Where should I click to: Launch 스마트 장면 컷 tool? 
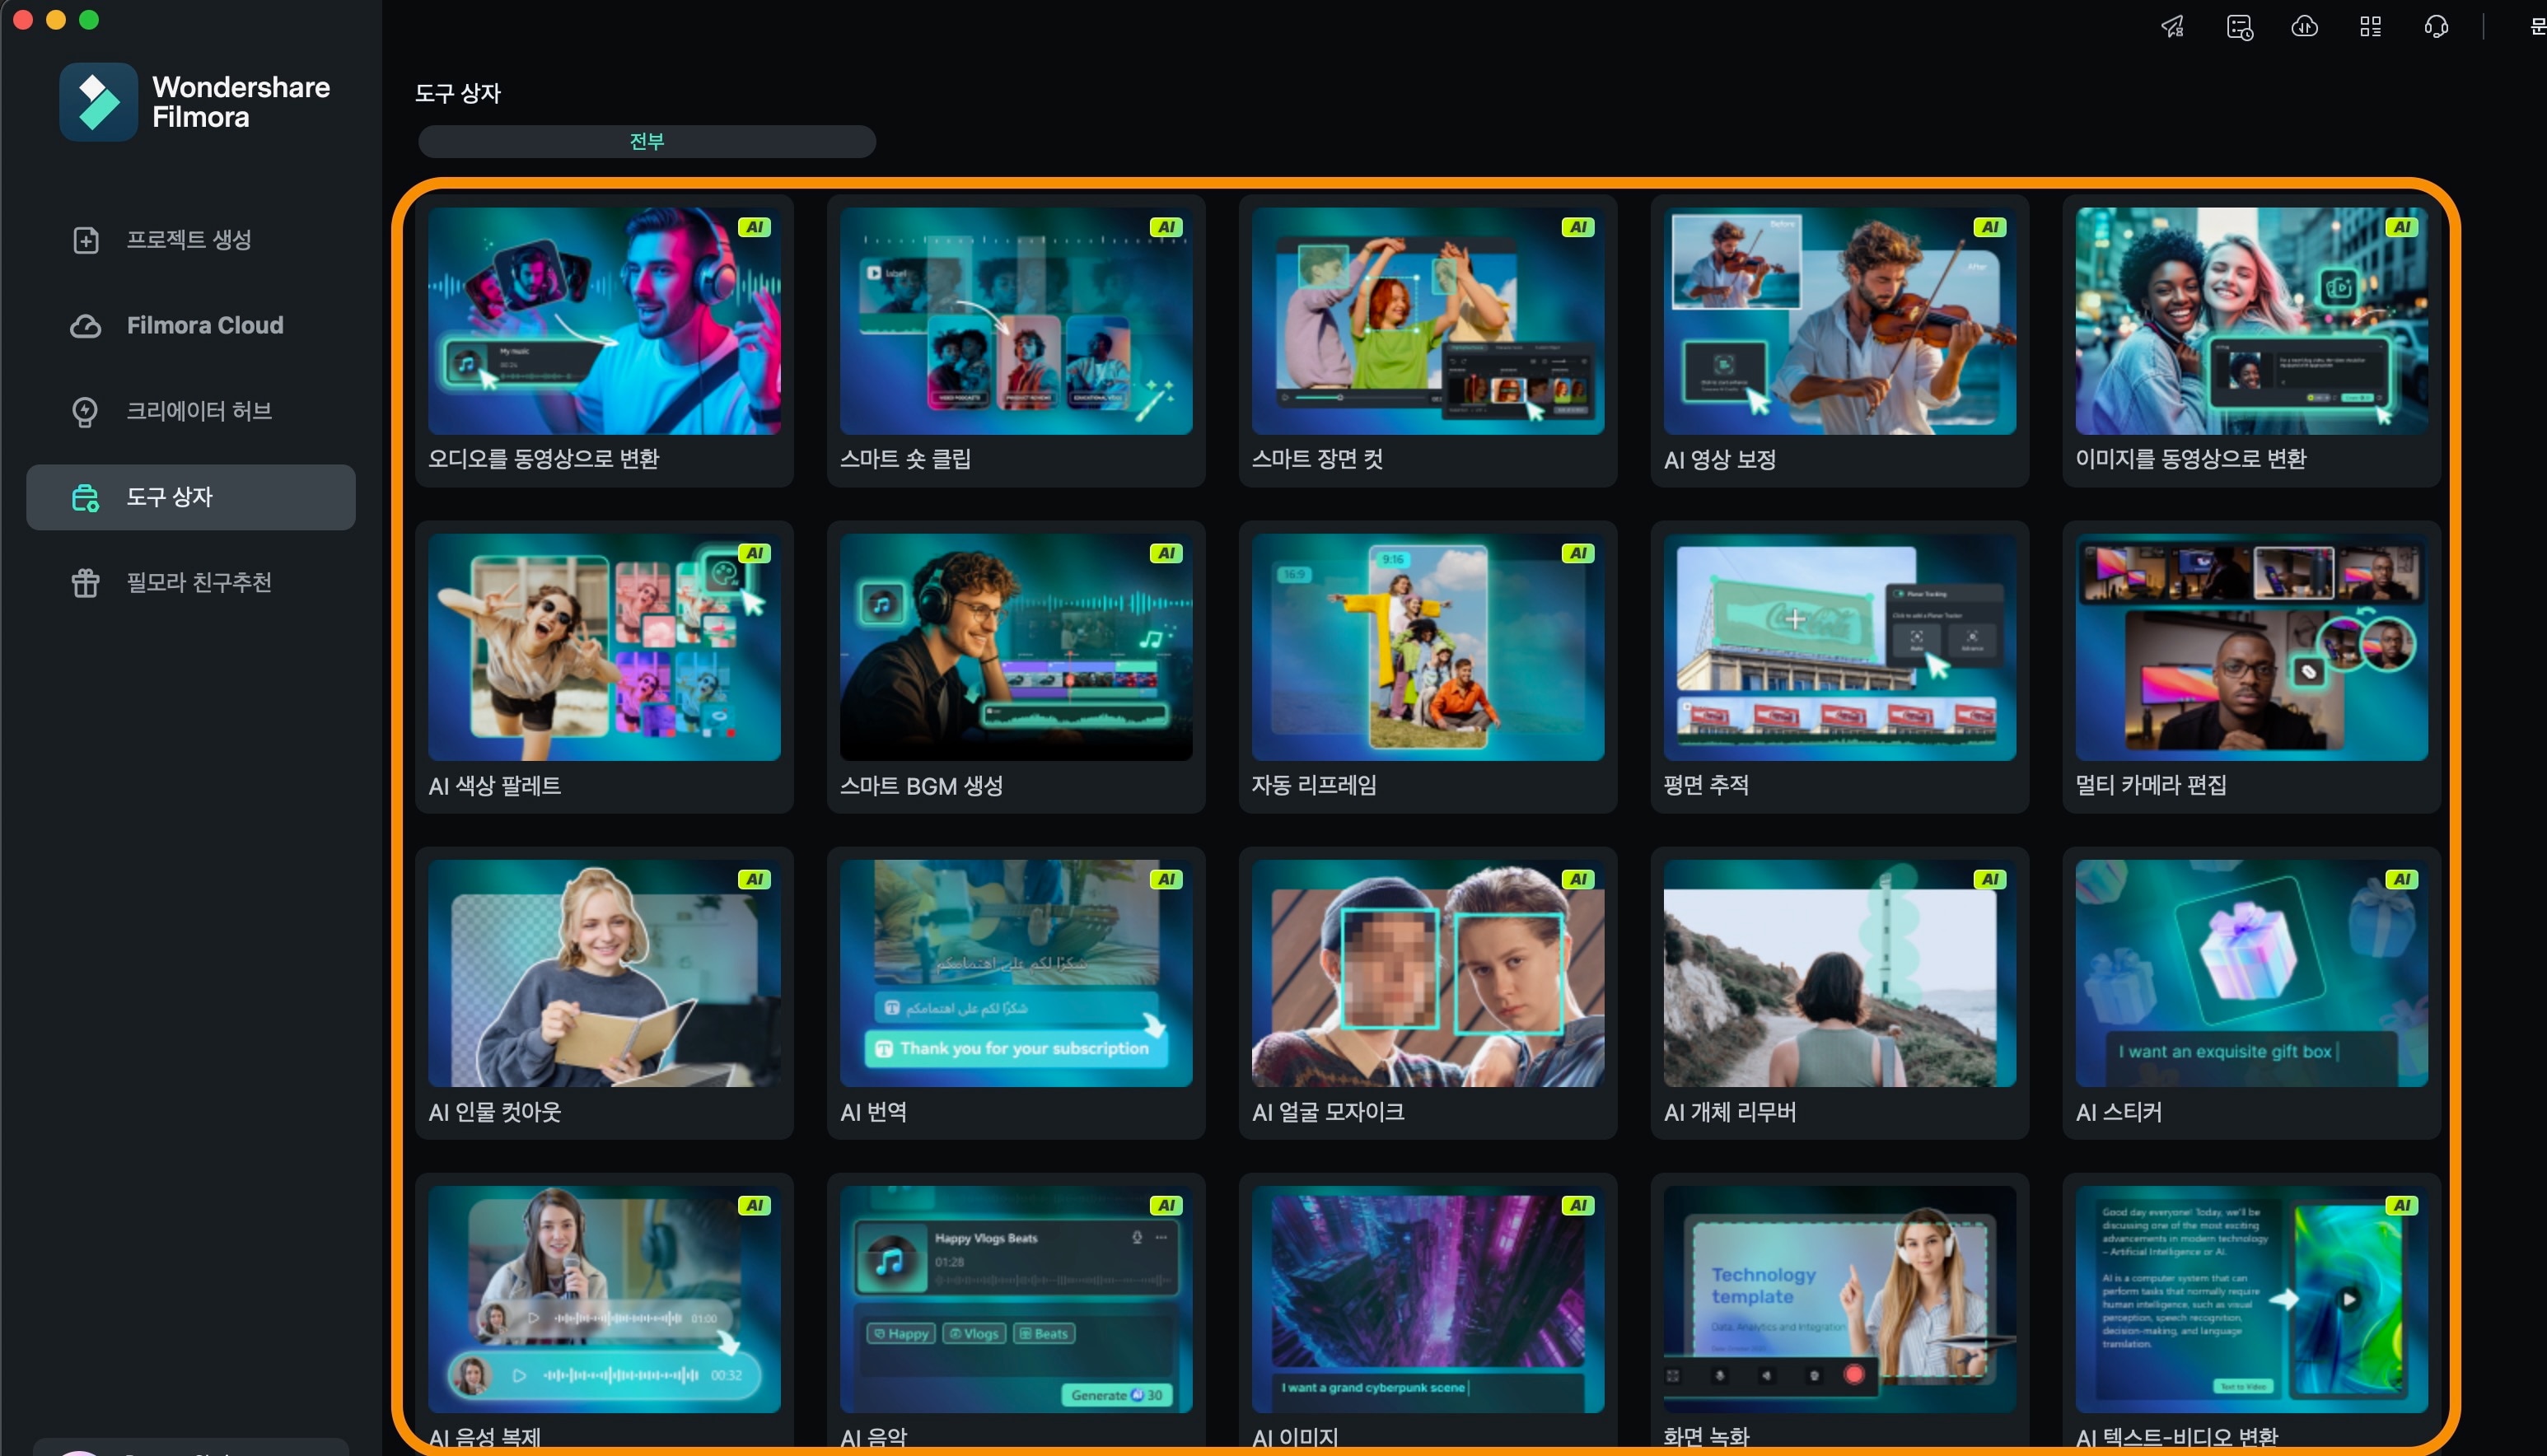(x=1428, y=341)
